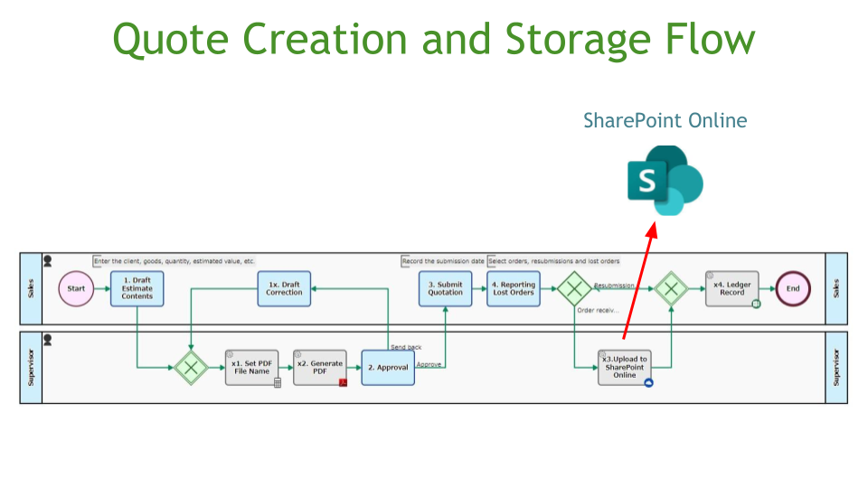Click annotation 'Record the submission date'
The image size is (868, 488).
pyautogui.click(x=443, y=261)
